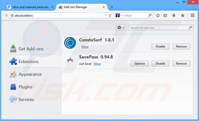This screenshot has width=199, height=121.
Task: Open the URL bar history dropdown arrow
Action: (x=106, y=16)
